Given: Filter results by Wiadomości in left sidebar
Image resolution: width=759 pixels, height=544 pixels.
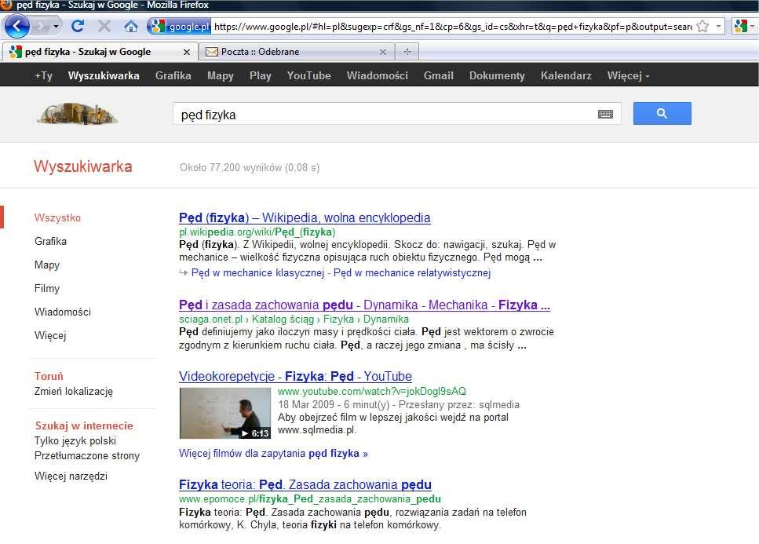Looking at the screenshot, I should click(63, 312).
